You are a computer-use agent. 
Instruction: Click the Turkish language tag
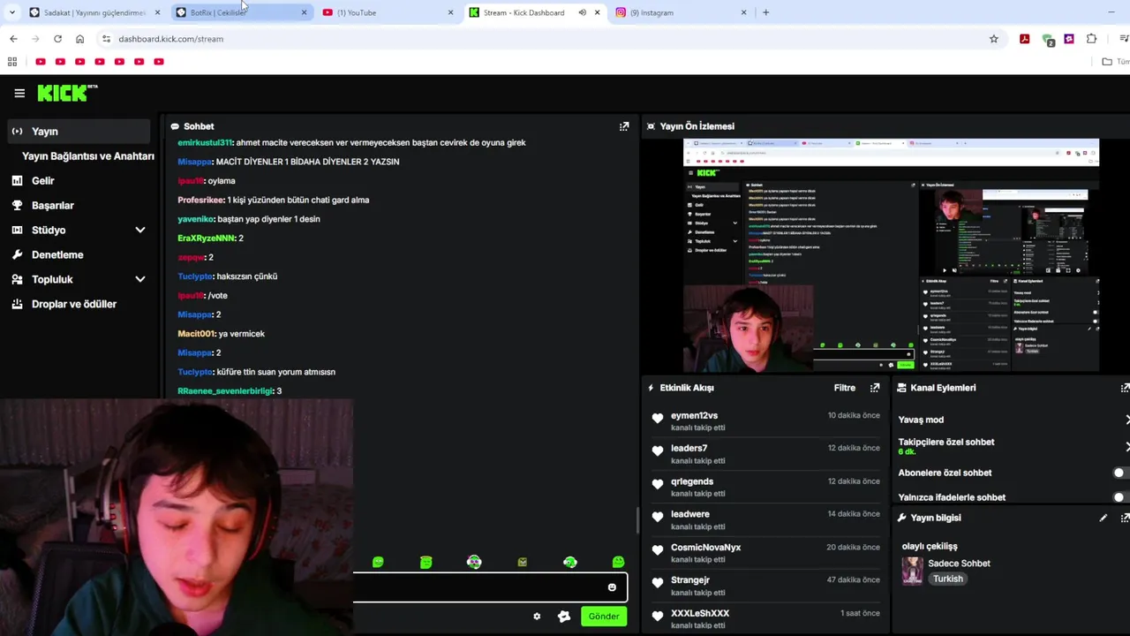(948, 579)
